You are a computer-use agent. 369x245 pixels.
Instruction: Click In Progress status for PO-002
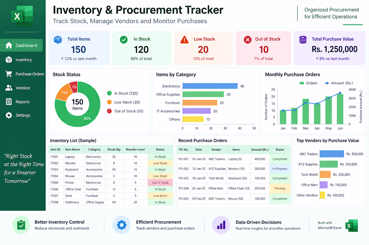tap(279, 168)
